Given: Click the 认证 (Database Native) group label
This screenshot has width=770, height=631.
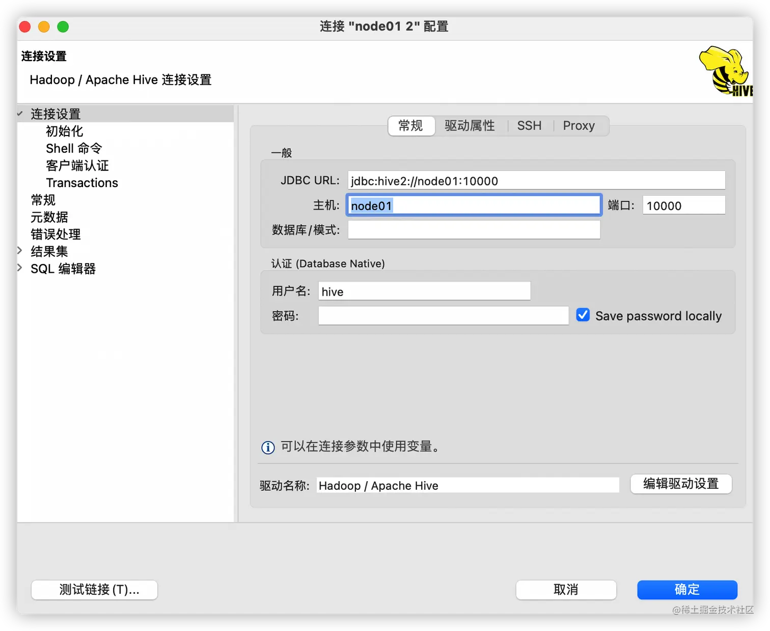Looking at the screenshot, I should pyautogui.click(x=328, y=264).
